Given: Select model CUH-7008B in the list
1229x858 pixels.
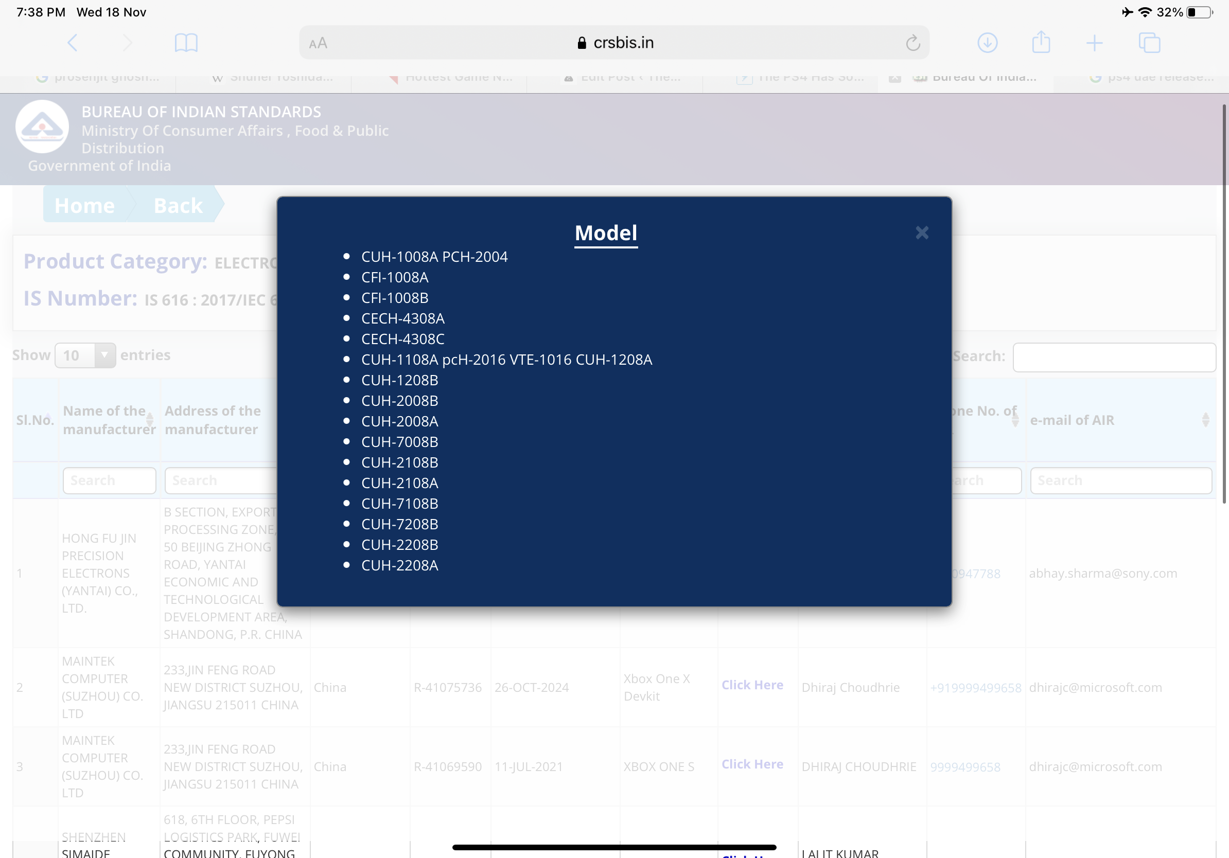Looking at the screenshot, I should pyautogui.click(x=399, y=442).
